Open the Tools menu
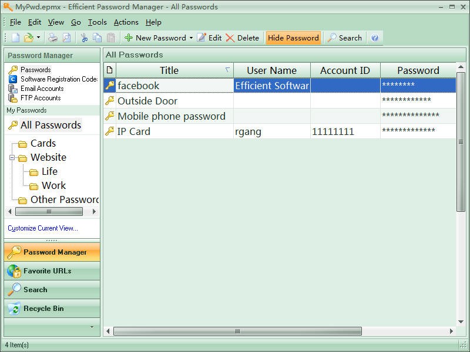 tap(97, 22)
